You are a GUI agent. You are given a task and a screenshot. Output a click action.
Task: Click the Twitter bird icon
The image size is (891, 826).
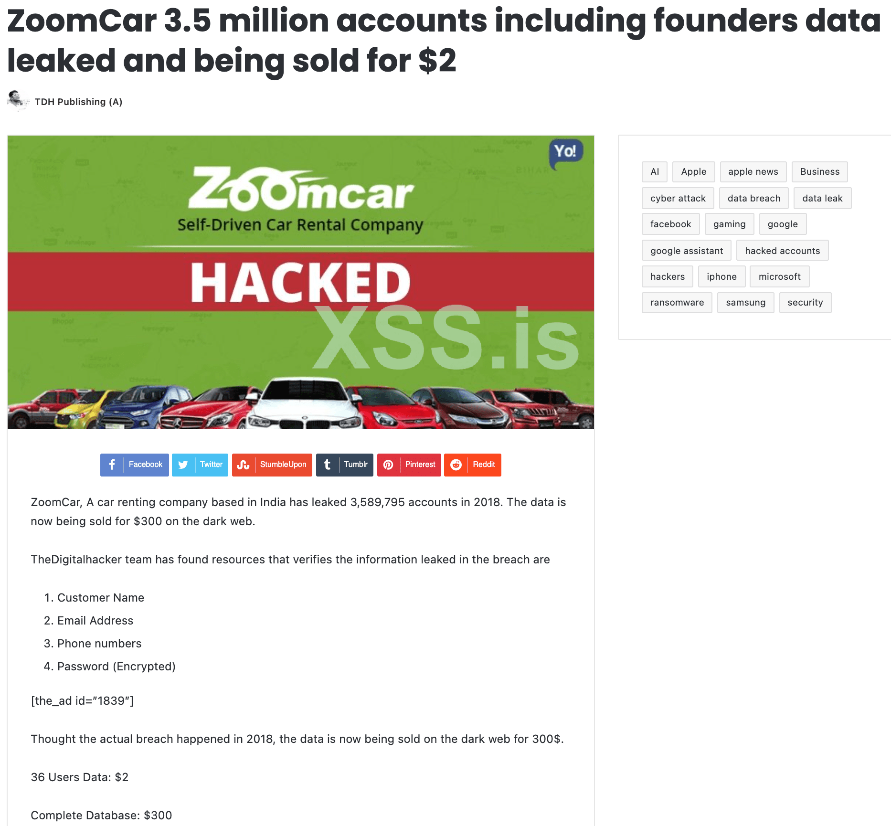pyautogui.click(x=183, y=465)
